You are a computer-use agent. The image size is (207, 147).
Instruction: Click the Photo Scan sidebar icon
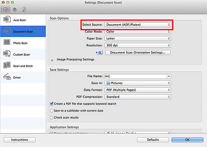click(x=7, y=42)
